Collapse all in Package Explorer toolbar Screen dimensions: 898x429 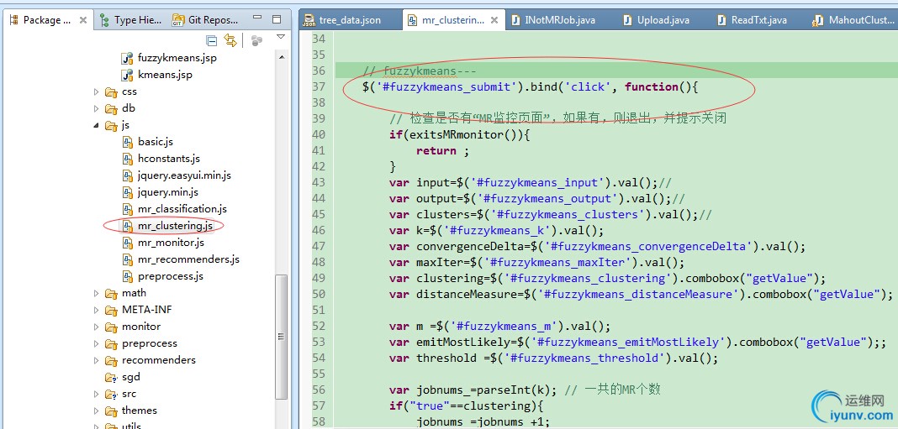click(212, 40)
